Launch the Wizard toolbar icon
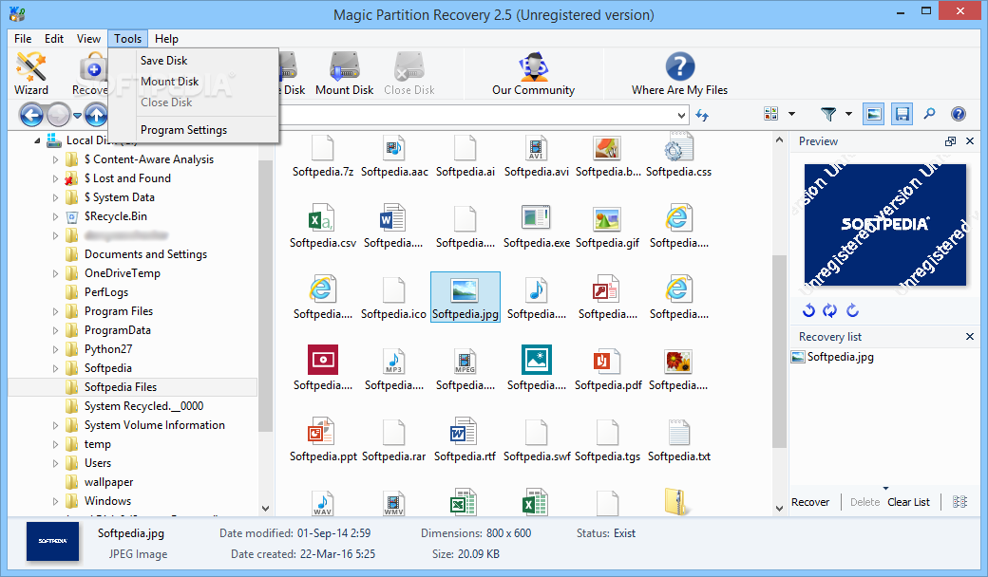The image size is (988, 577). click(30, 74)
